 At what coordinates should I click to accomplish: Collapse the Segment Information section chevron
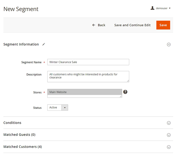point(169,45)
